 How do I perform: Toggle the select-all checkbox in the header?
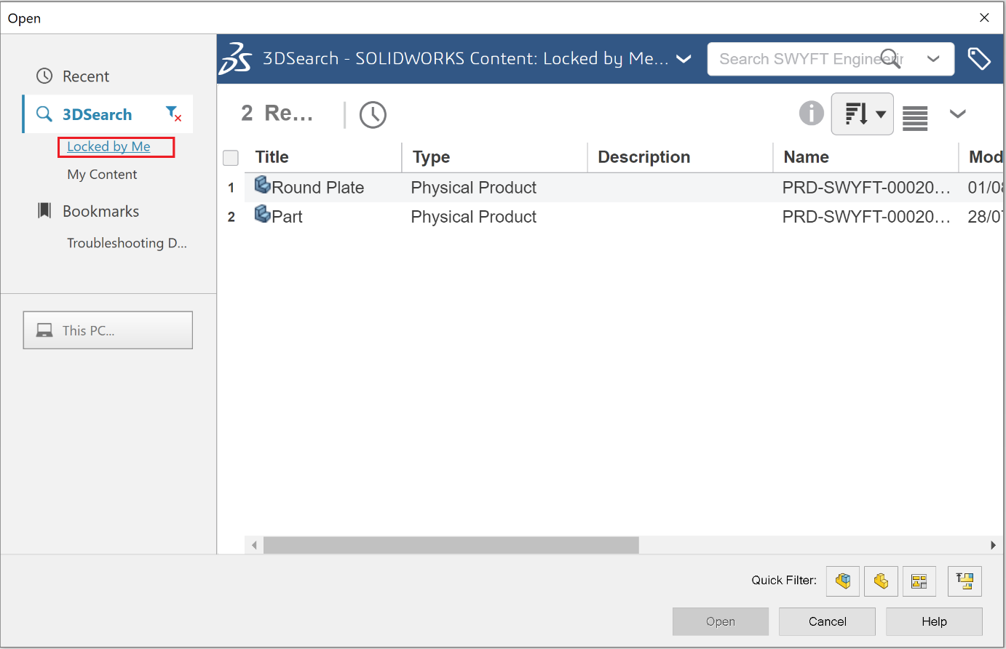pos(230,157)
